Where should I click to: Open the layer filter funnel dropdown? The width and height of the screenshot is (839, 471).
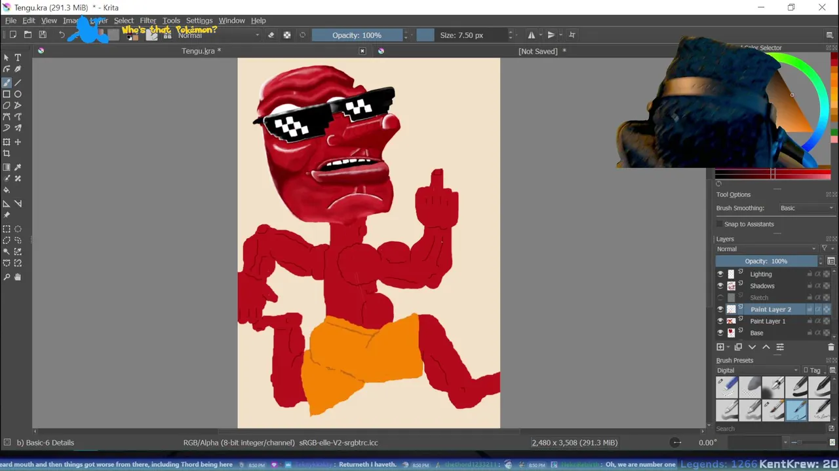click(827, 249)
